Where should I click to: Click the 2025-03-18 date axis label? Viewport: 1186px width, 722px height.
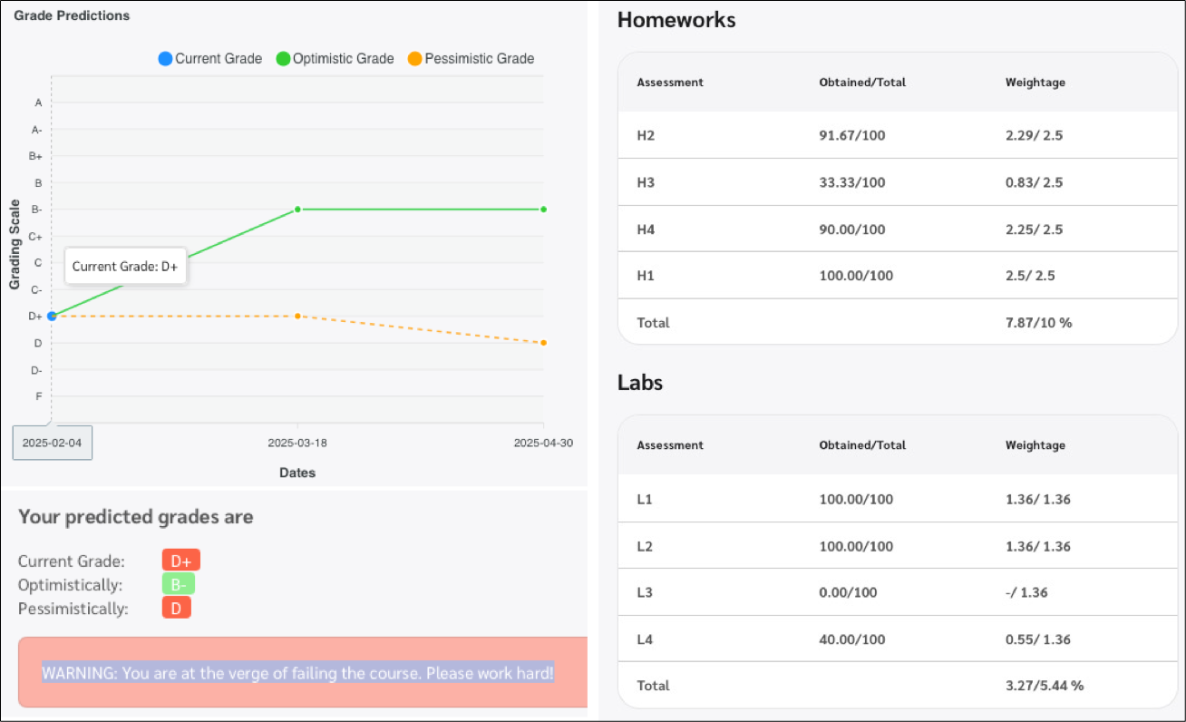(x=297, y=444)
